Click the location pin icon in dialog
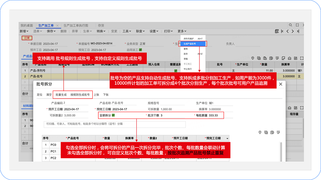 click(260, 132)
